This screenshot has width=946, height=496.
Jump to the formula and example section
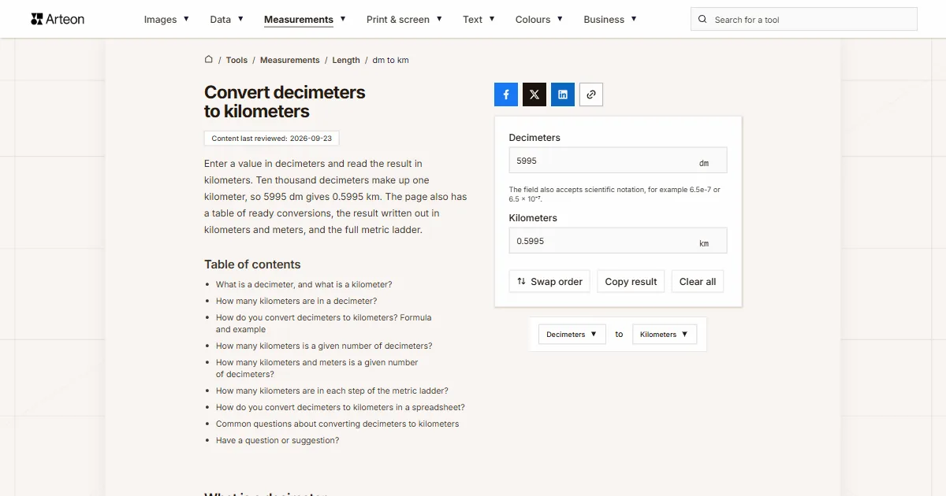(x=324, y=324)
